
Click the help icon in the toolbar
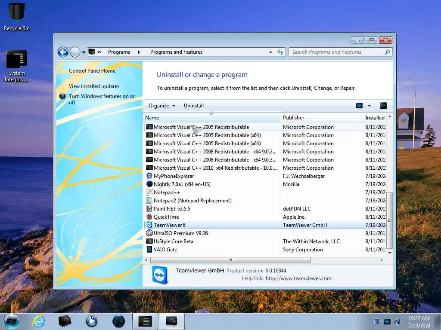pyautogui.click(x=383, y=106)
